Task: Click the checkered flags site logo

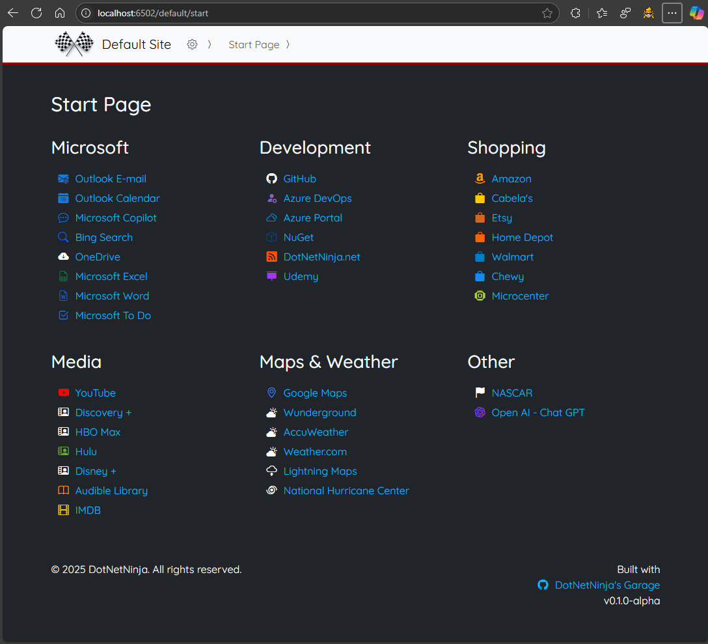Action: (x=74, y=44)
